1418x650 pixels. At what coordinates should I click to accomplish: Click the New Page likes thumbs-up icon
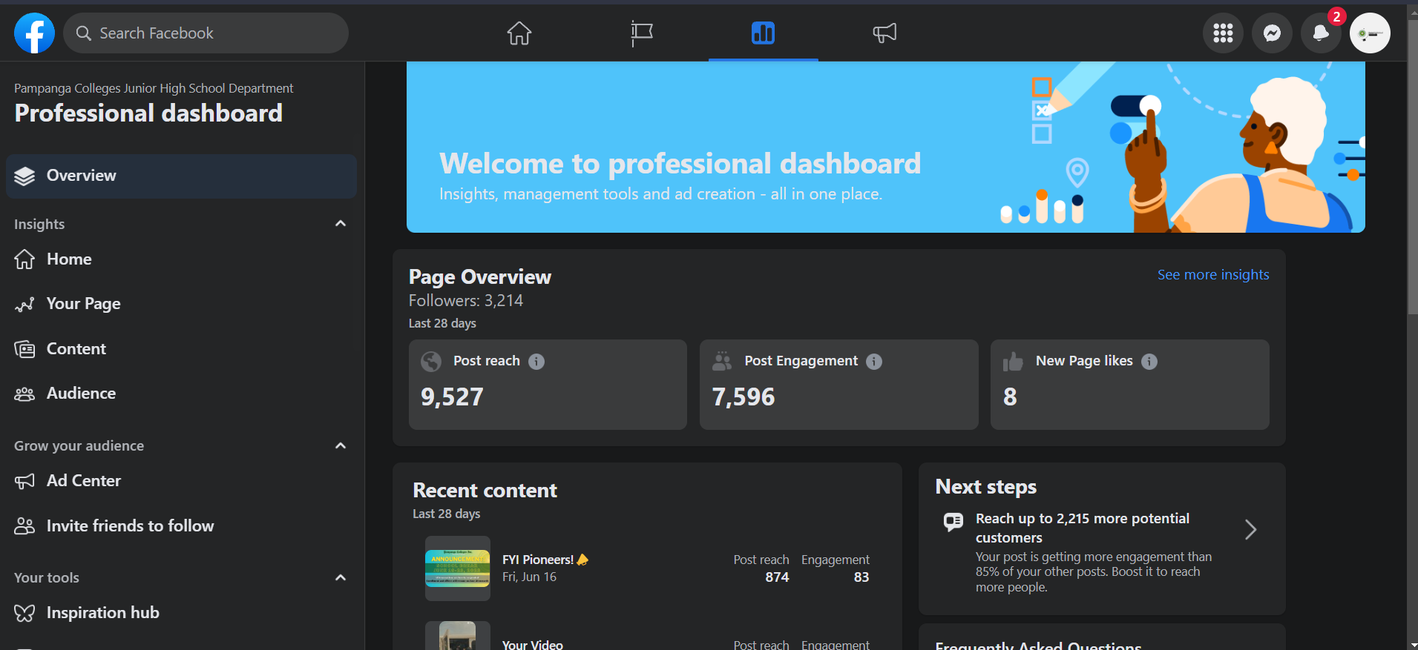pyautogui.click(x=1013, y=361)
